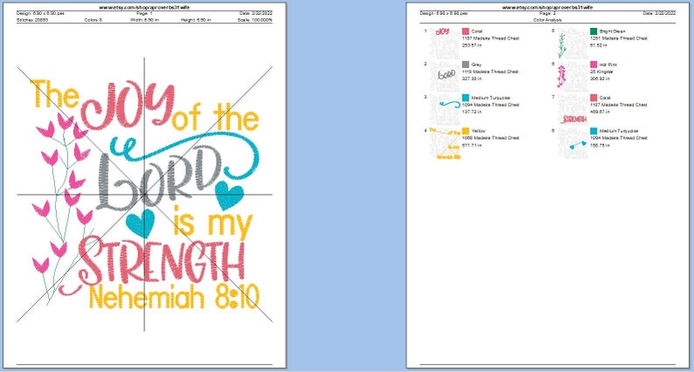The height and width of the screenshot is (372, 694).
Task: Select the JOY stitch thumbnail for color 1
Action: point(445,44)
